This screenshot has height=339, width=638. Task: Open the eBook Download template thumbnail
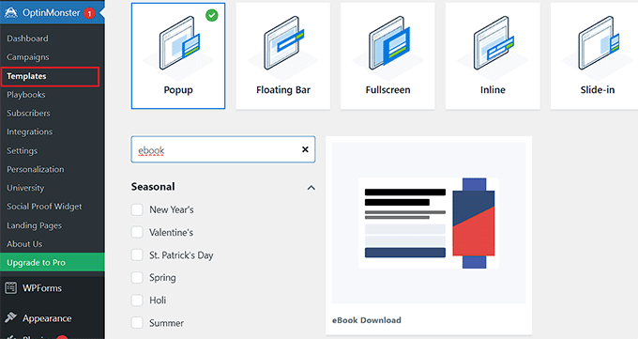coord(429,223)
